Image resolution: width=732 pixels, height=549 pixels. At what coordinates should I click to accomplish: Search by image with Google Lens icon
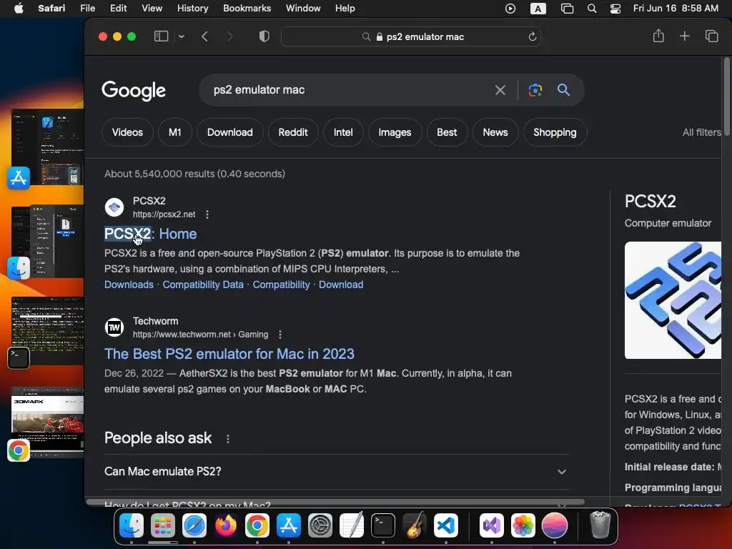click(535, 89)
